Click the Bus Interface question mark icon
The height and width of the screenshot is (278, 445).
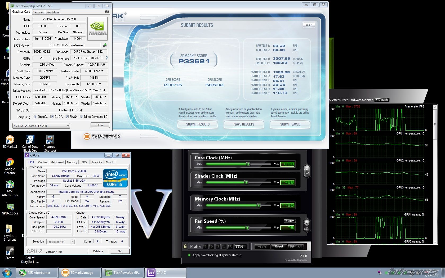tap(106, 58)
